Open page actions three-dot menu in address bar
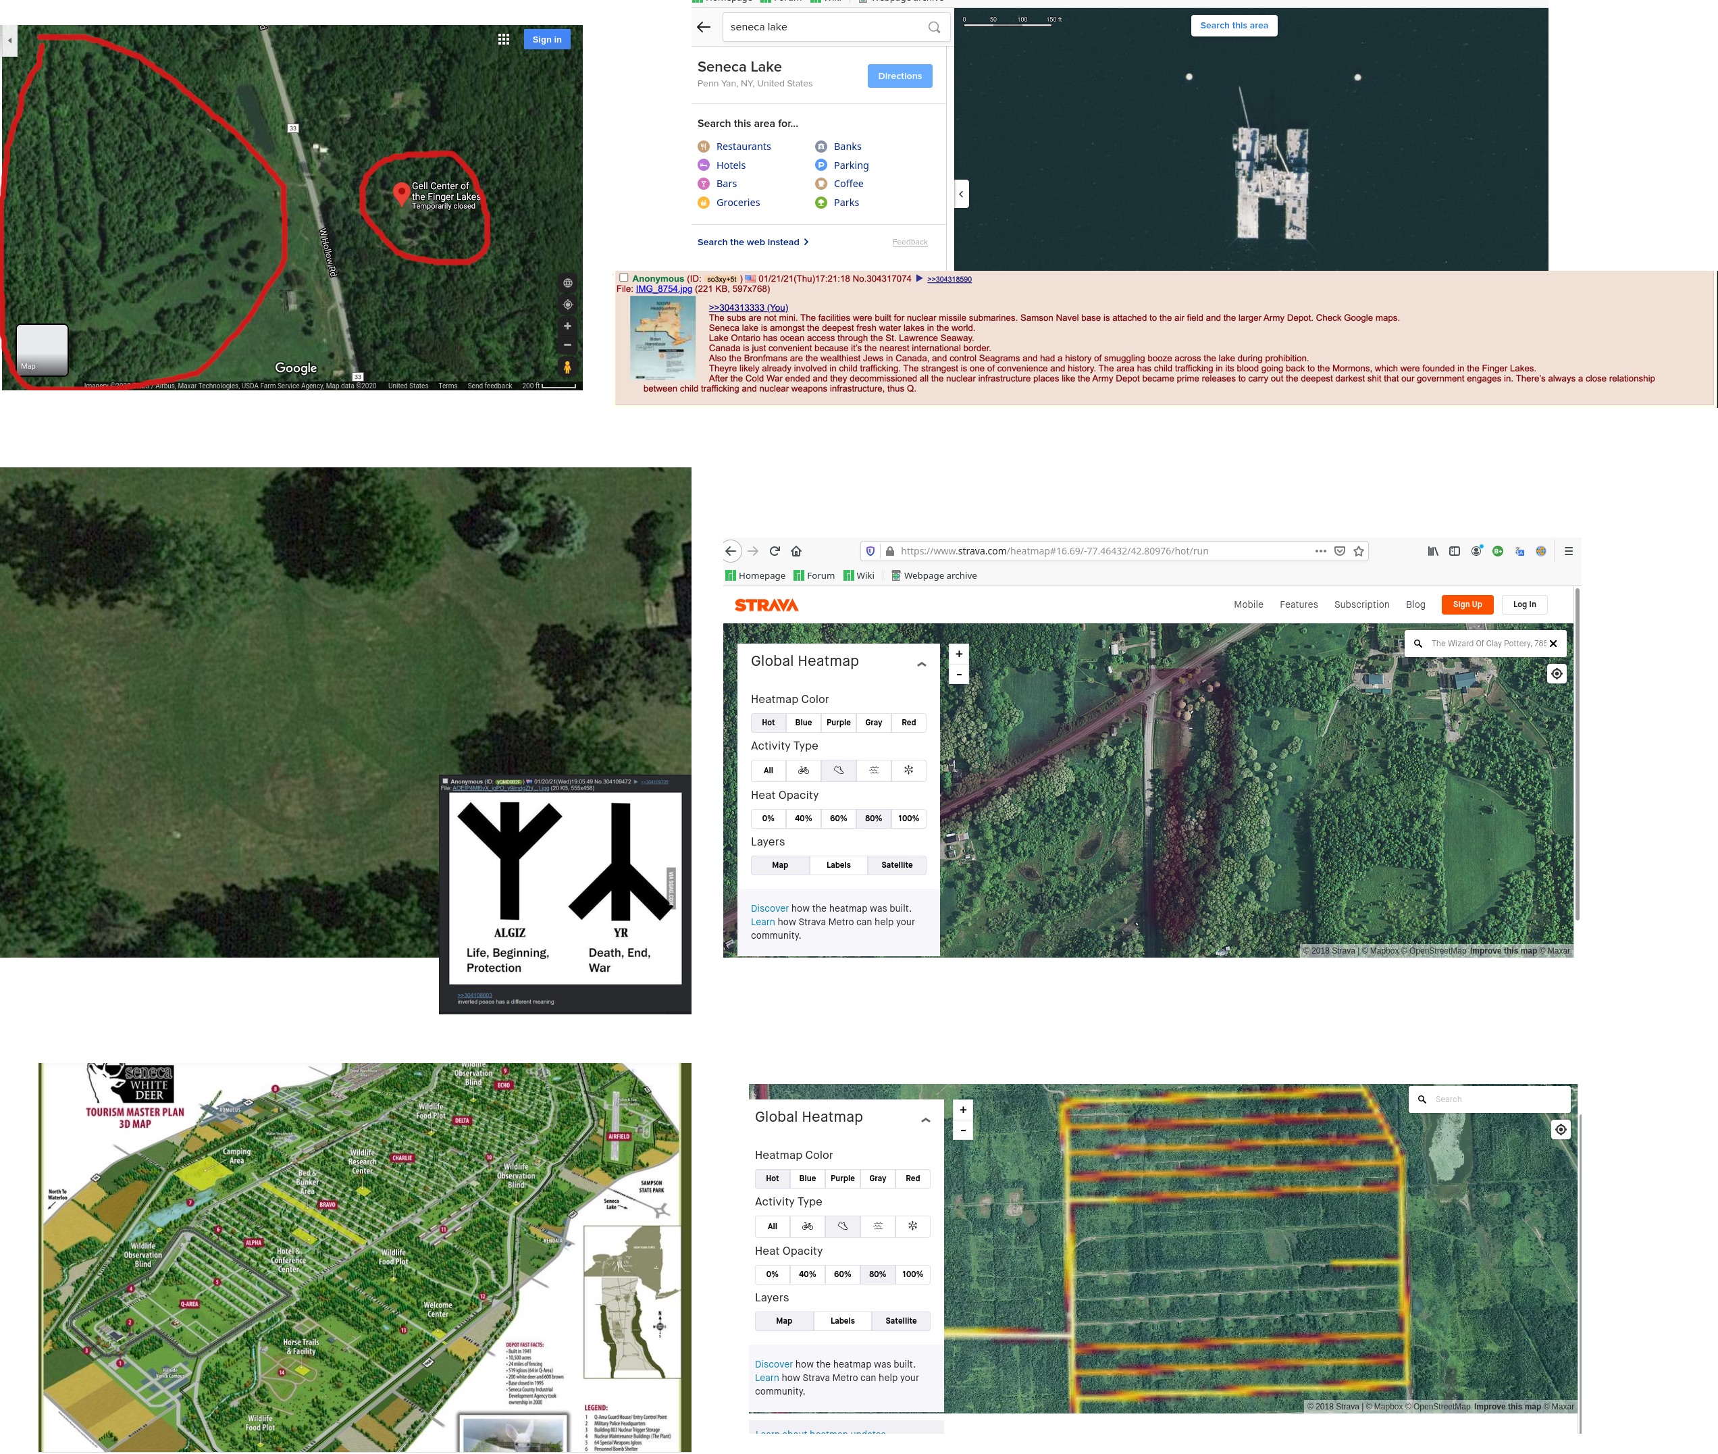Viewport: 1718px width, 1454px height. pos(1320,552)
